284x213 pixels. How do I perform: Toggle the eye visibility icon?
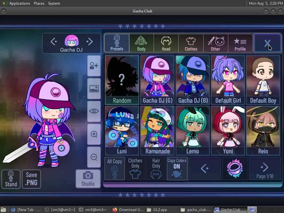coord(94,111)
